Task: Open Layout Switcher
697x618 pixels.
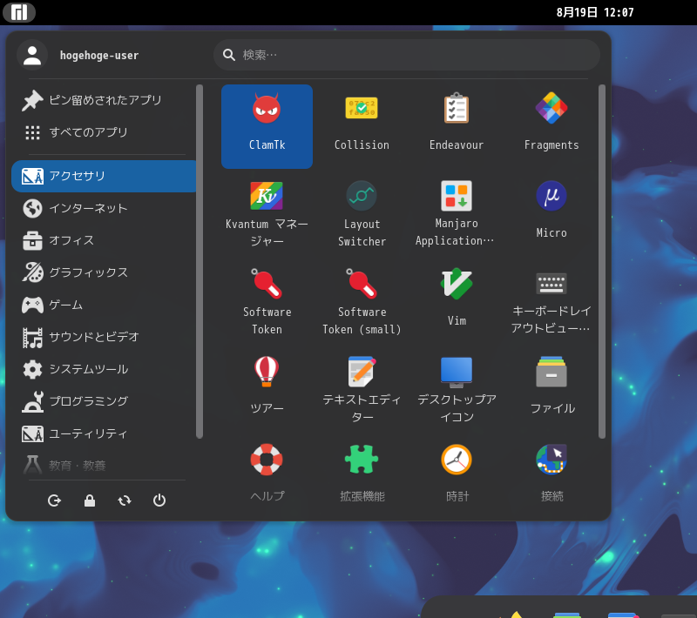Action: coord(362,214)
